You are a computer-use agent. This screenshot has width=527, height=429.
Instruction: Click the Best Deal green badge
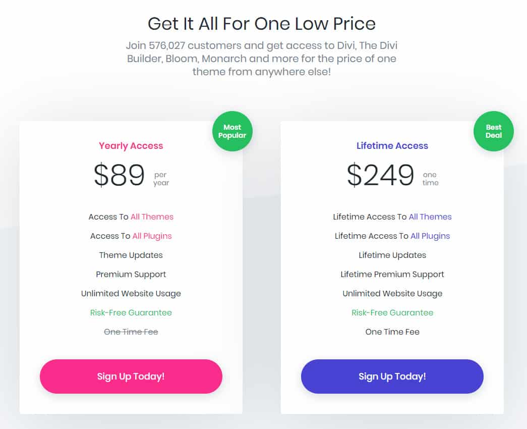493,131
